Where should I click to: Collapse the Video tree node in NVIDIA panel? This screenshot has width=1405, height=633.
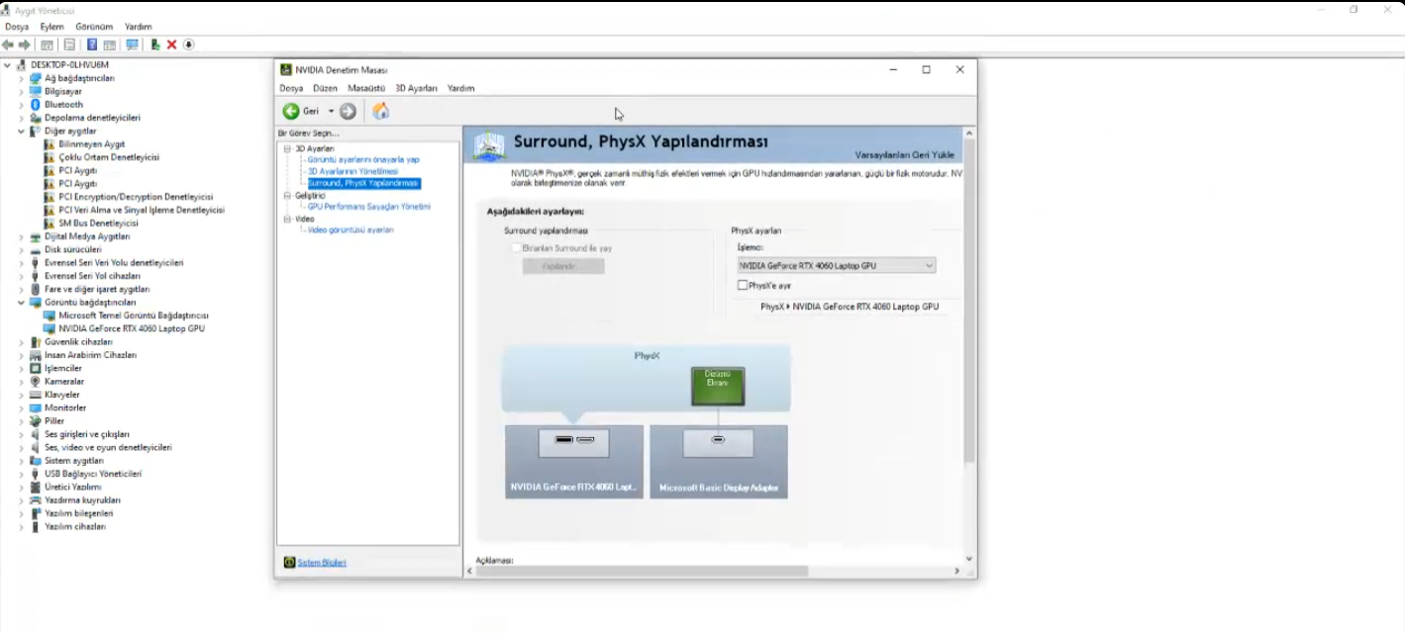287,219
